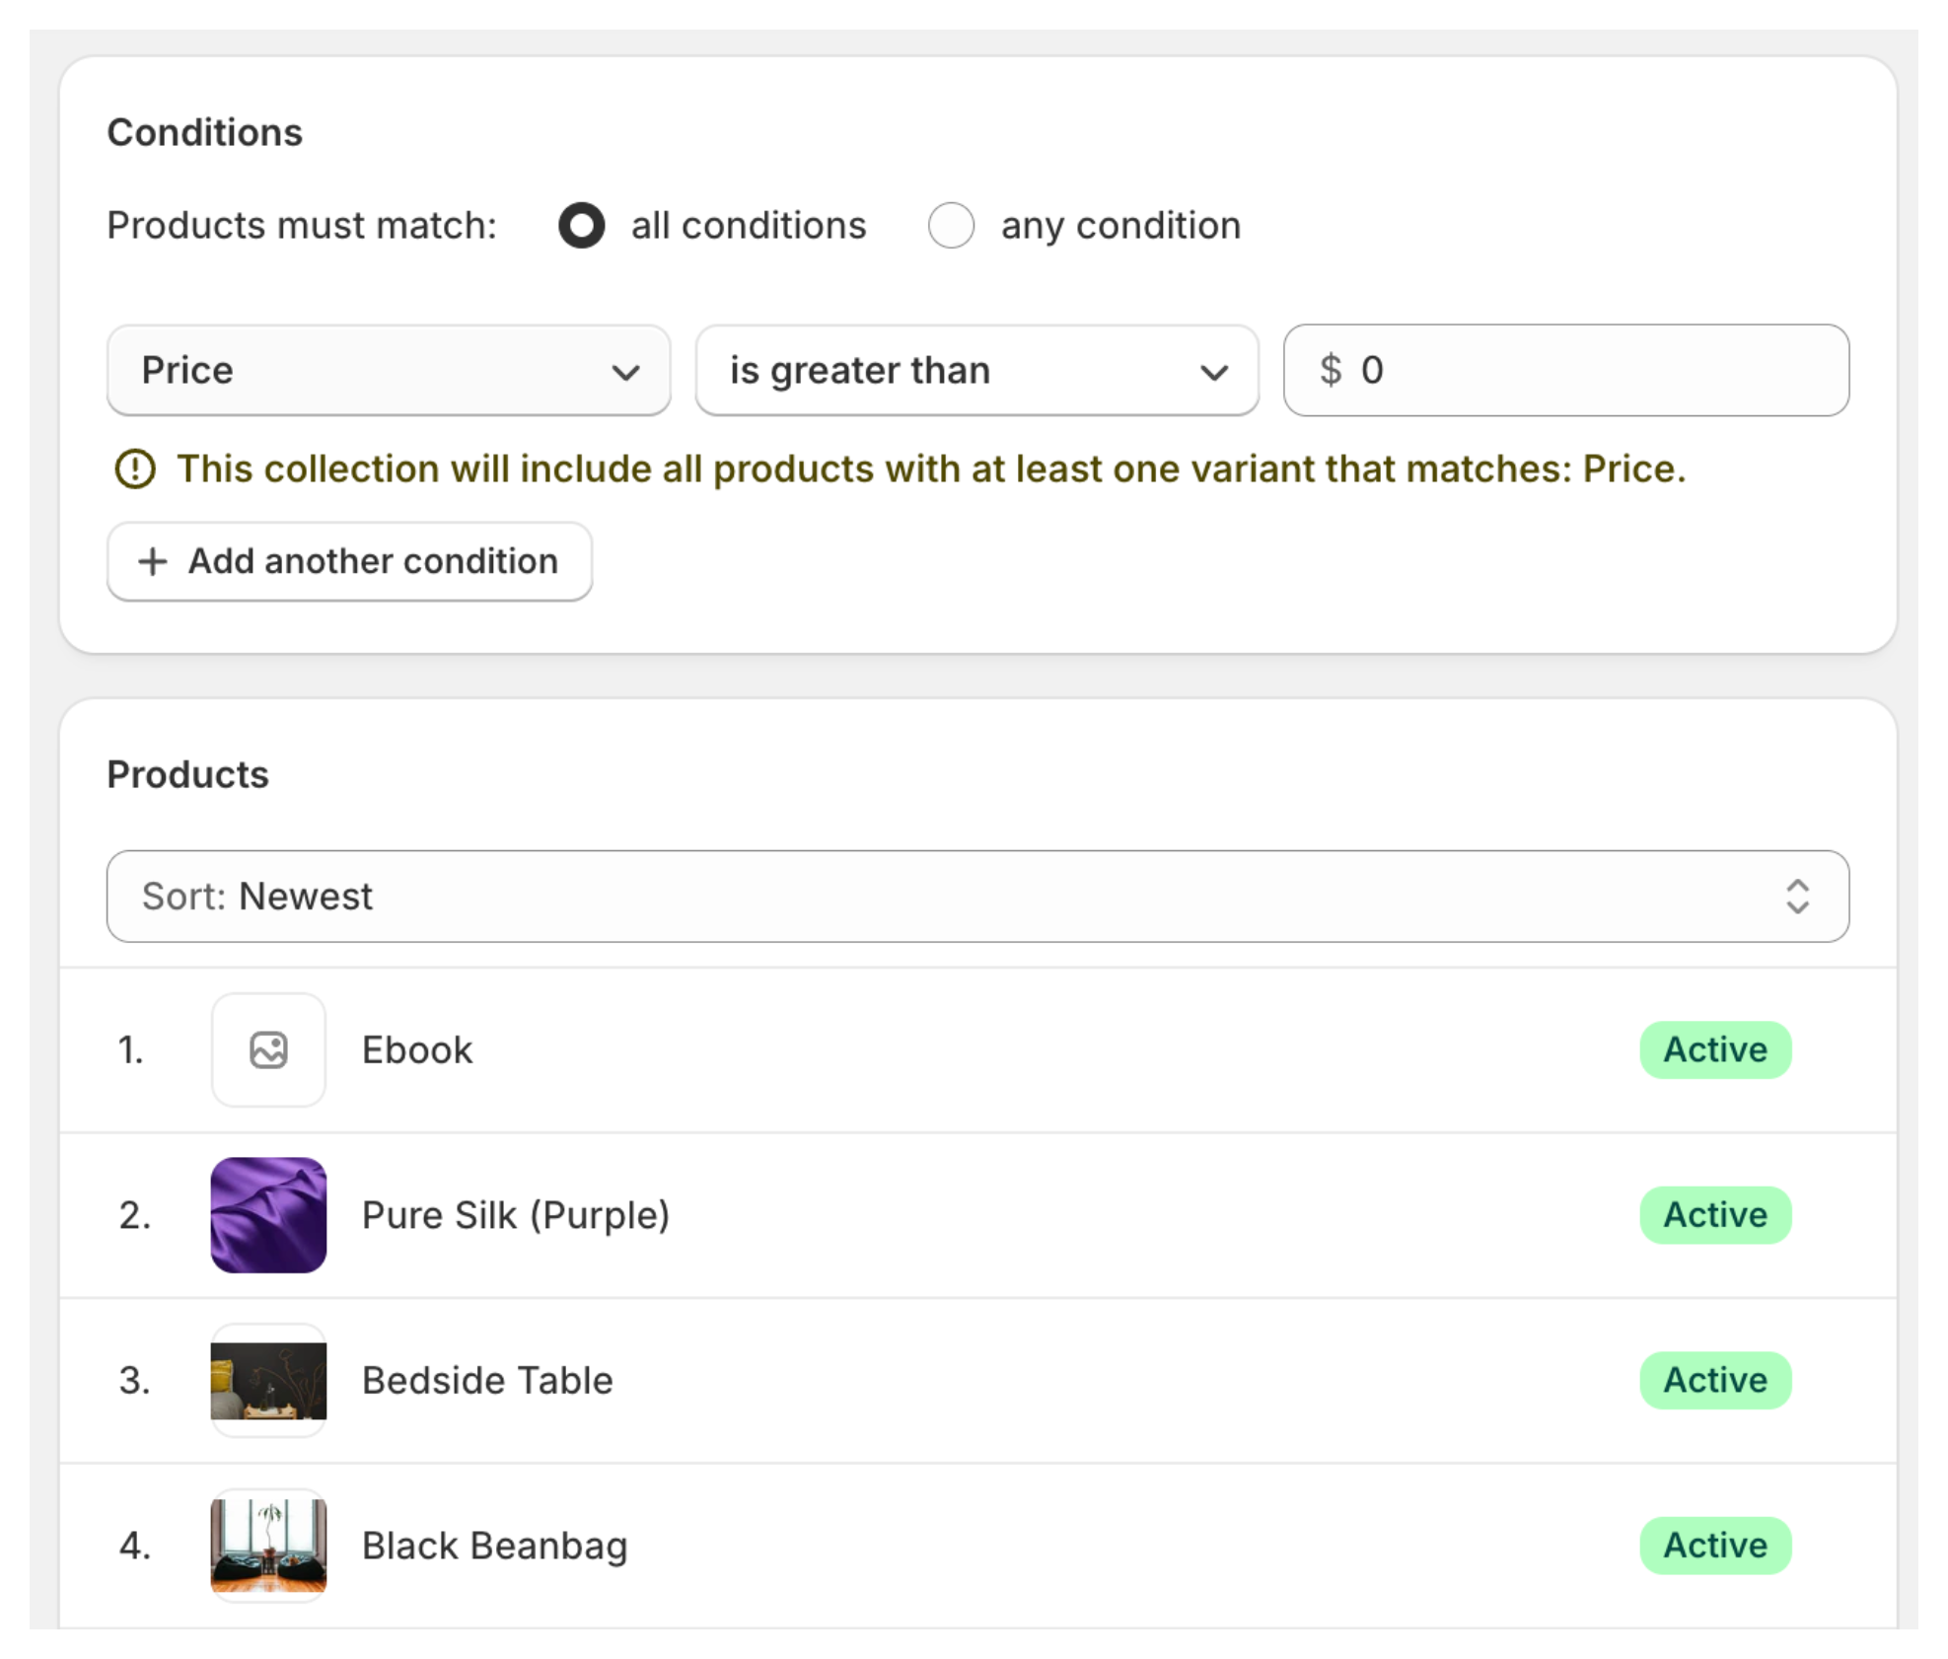This screenshot has width=1948, height=1659.
Task: Click the Black Beanbag product thumbnail
Action: tap(268, 1545)
